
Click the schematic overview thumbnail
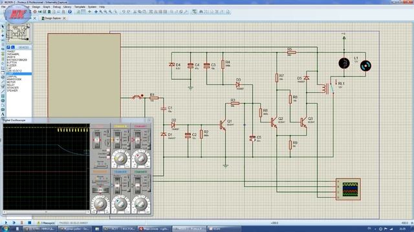pos(19,33)
